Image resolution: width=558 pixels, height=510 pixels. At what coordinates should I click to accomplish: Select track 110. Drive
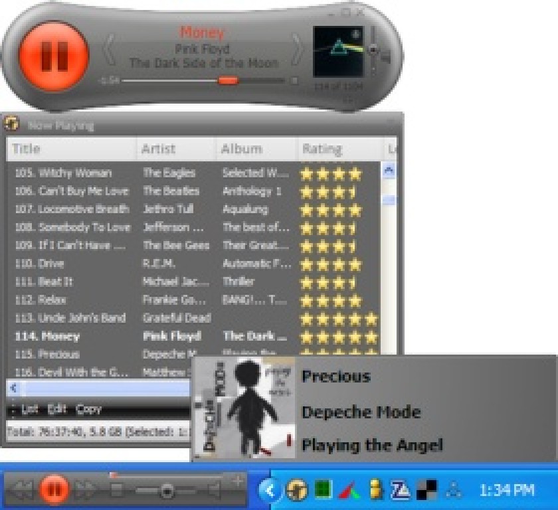point(39,264)
